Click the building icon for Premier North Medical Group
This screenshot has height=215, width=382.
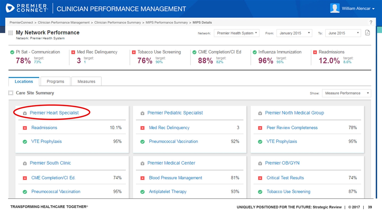260,113
